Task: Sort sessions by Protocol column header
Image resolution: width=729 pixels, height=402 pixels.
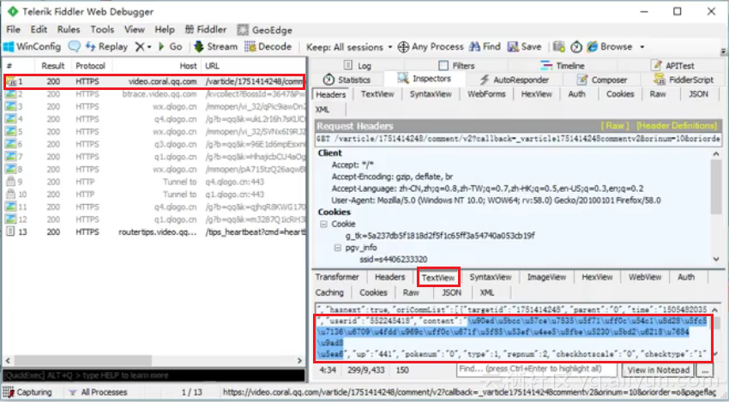Action: pyautogui.click(x=91, y=65)
